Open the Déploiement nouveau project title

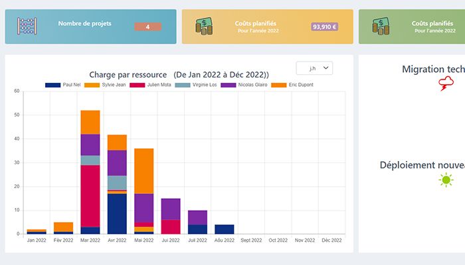click(x=422, y=165)
